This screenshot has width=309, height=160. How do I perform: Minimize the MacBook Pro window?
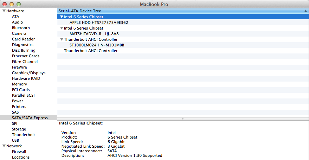click(x=12, y=4)
